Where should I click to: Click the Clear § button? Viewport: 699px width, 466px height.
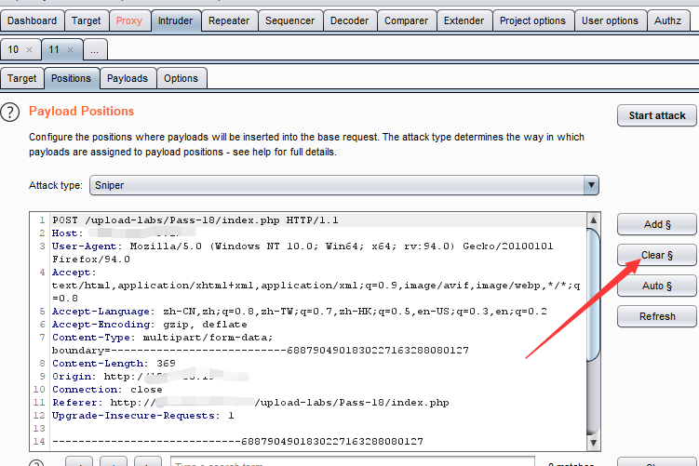coord(656,255)
